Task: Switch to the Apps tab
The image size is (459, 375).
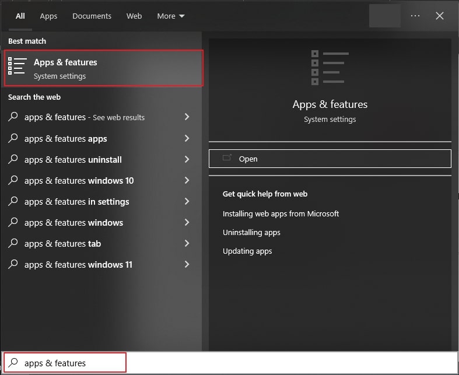Action: (x=48, y=16)
